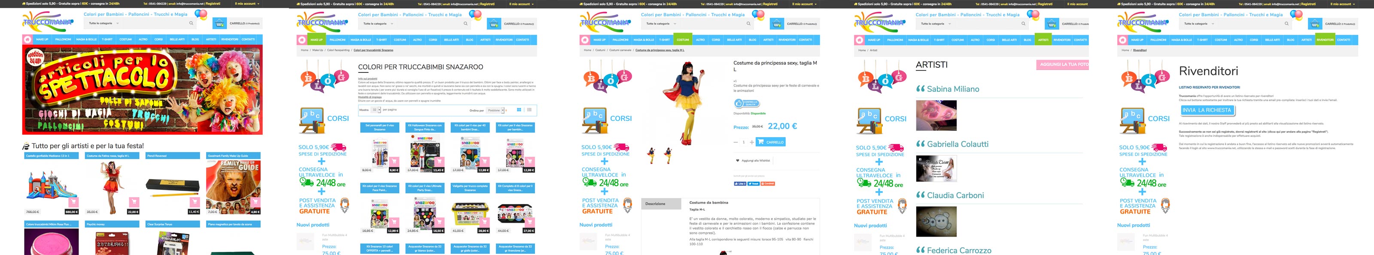Open Sabina Miliano's artist photo thumbnail
1374x255 pixels.
pyautogui.click(x=936, y=115)
